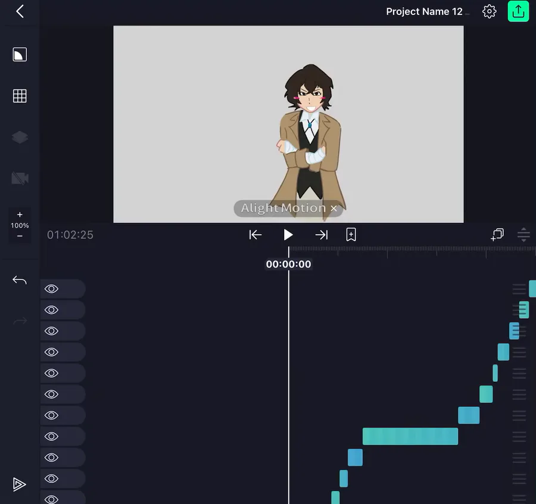
Task: Go back using the top-left arrow
Action: (x=20, y=11)
